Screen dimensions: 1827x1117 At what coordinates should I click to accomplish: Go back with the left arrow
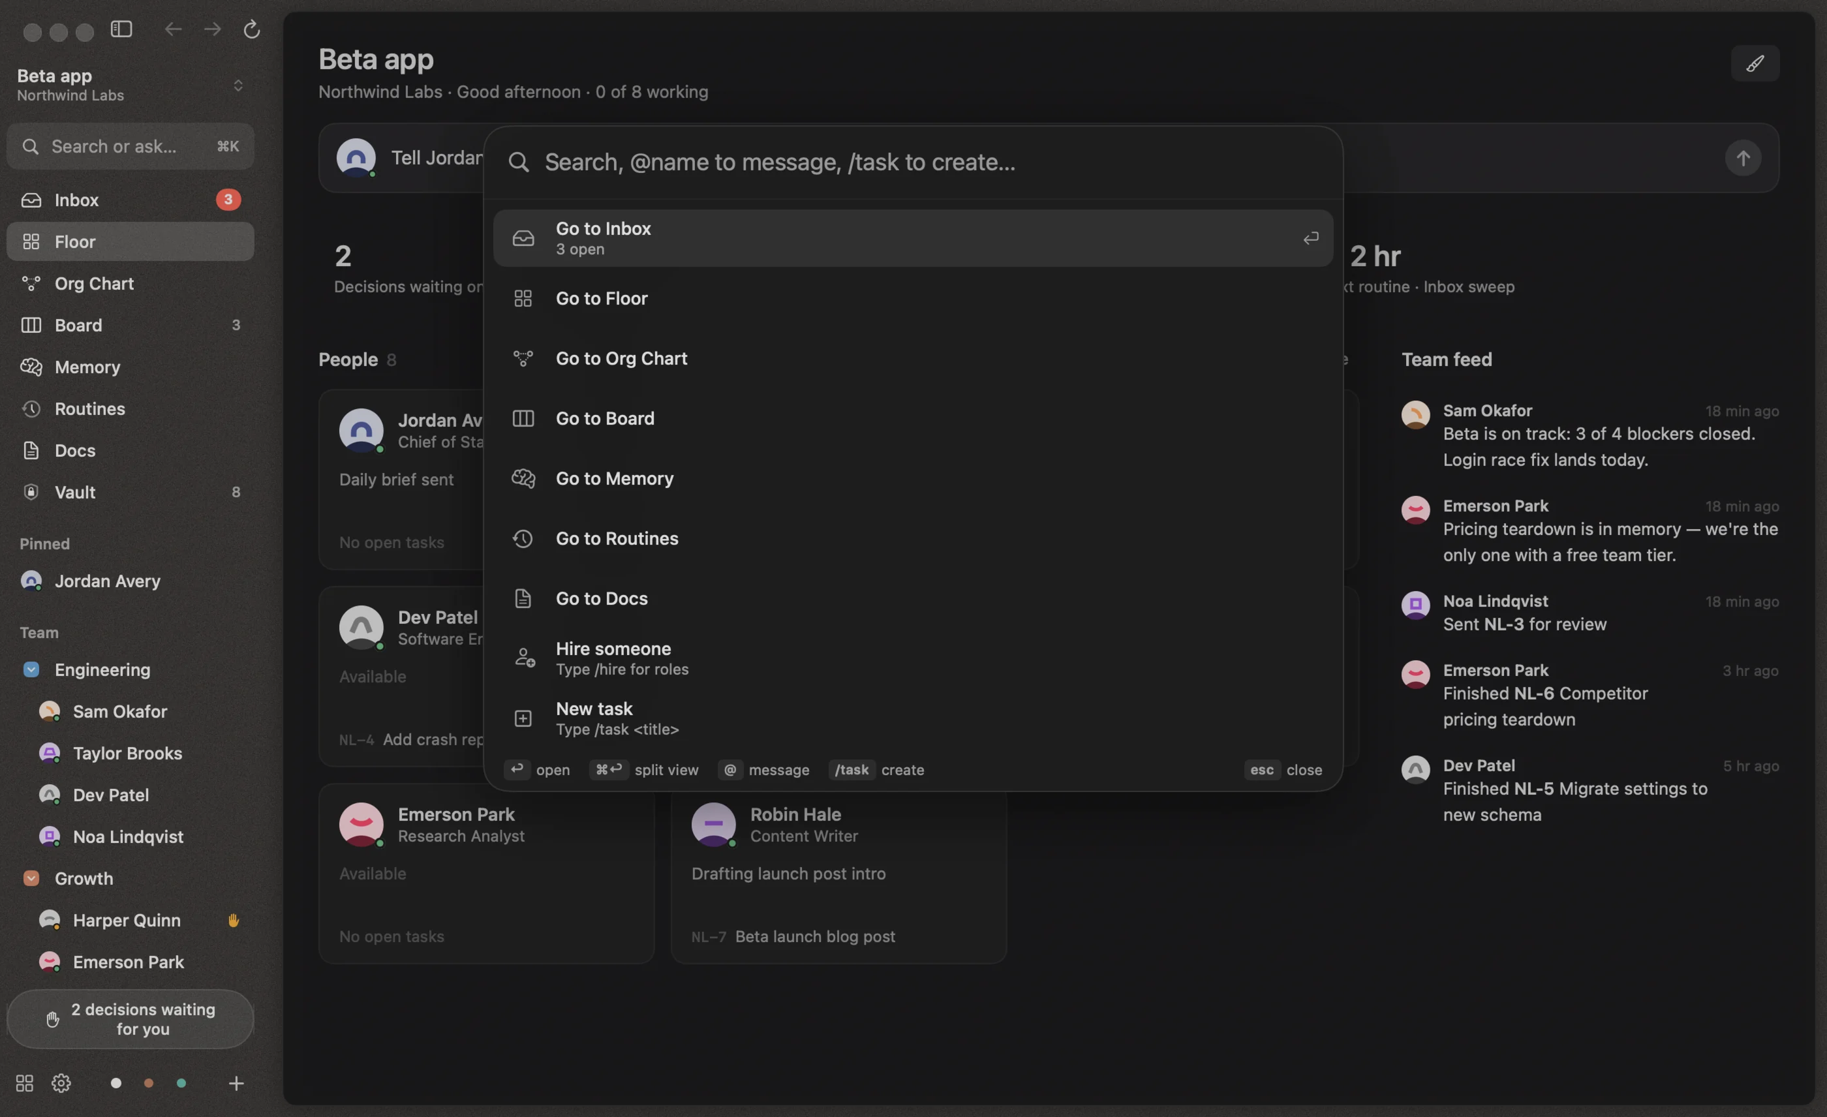173,29
